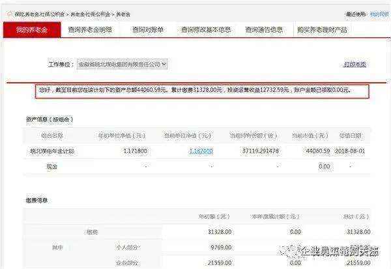Click the 现金 row in asset table
This screenshot has width=391, height=269.
(197, 166)
